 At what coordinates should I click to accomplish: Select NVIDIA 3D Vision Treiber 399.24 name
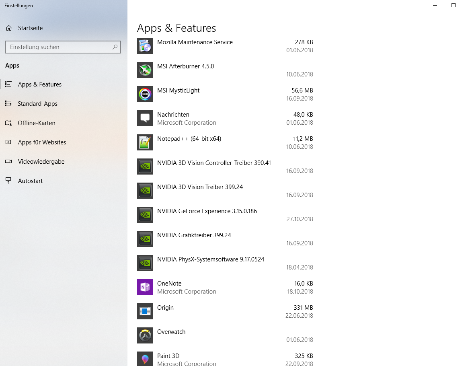pos(200,187)
